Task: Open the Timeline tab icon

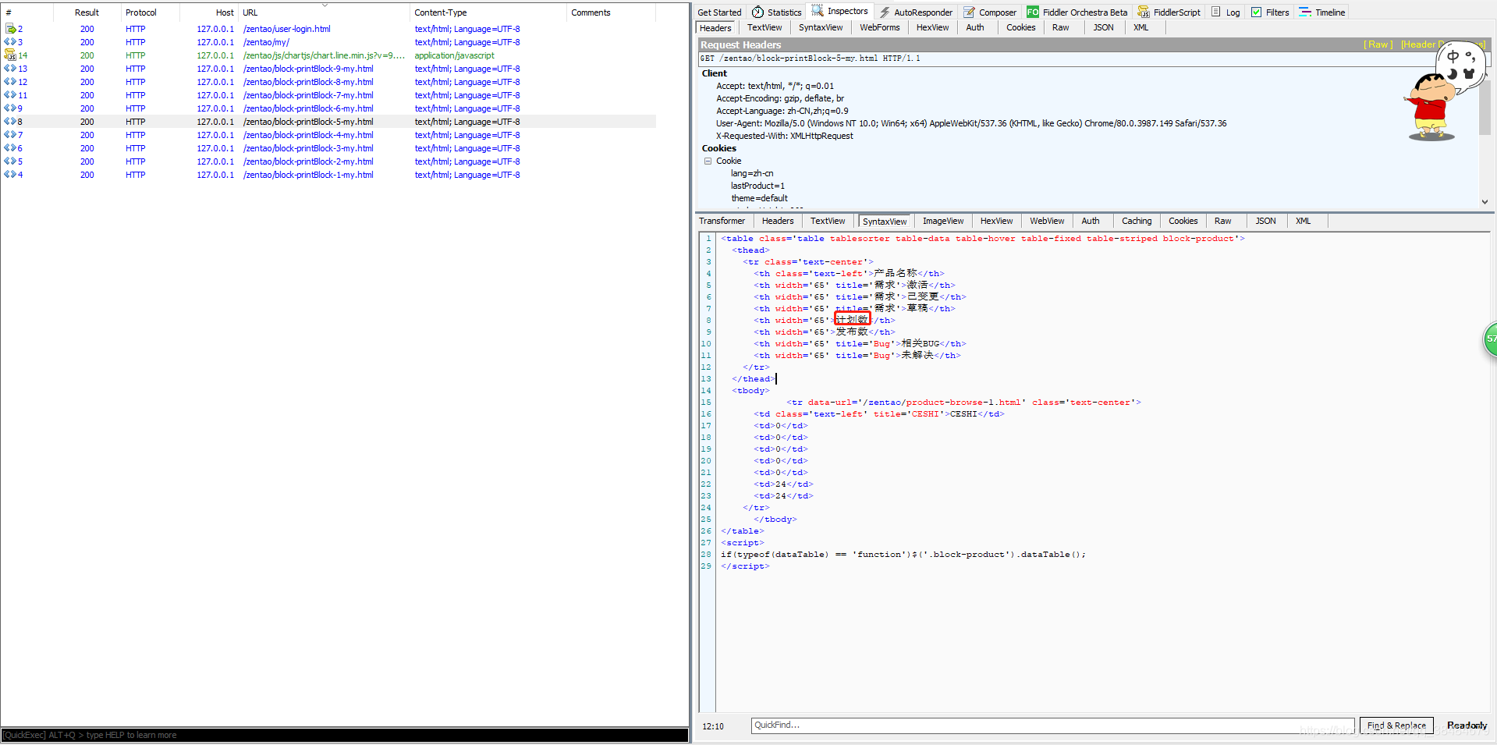Action: pos(1305,12)
